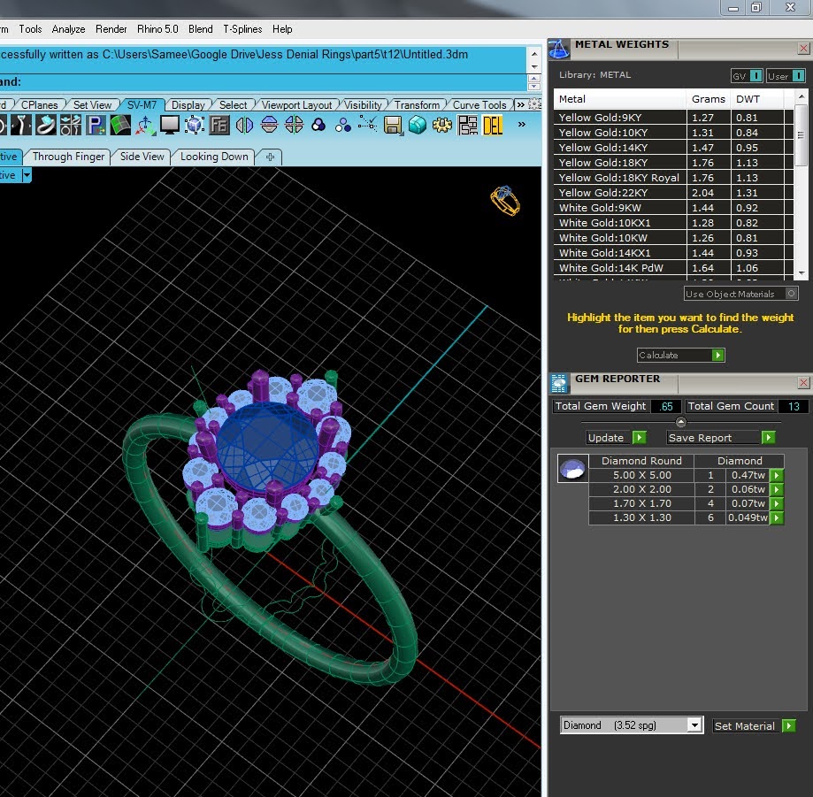Show more tool icons via toolbar overflow chevron
The width and height of the screenshot is (813, 797).
pyautogui.click(x=522, y=125)
